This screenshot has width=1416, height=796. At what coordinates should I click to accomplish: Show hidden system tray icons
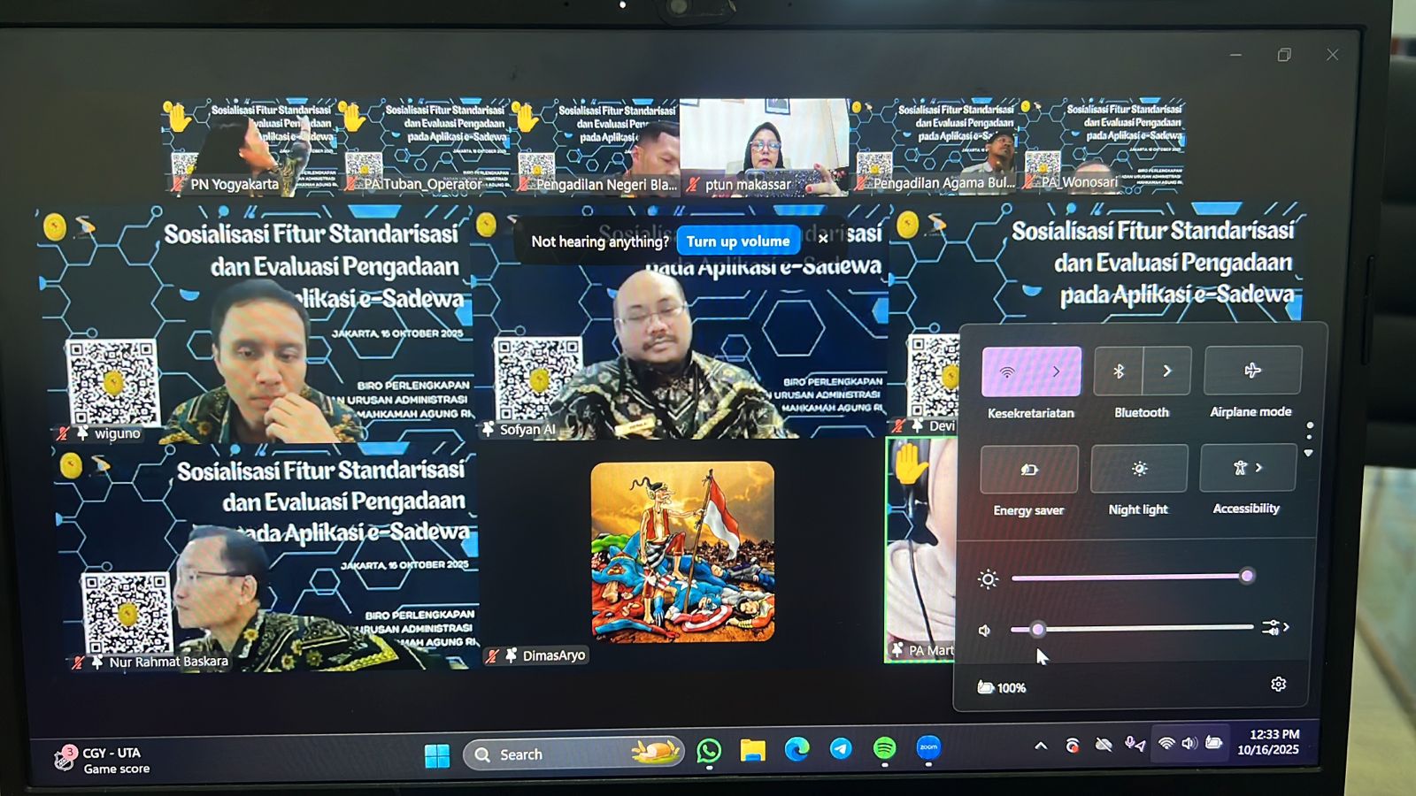click(1041, 746)
